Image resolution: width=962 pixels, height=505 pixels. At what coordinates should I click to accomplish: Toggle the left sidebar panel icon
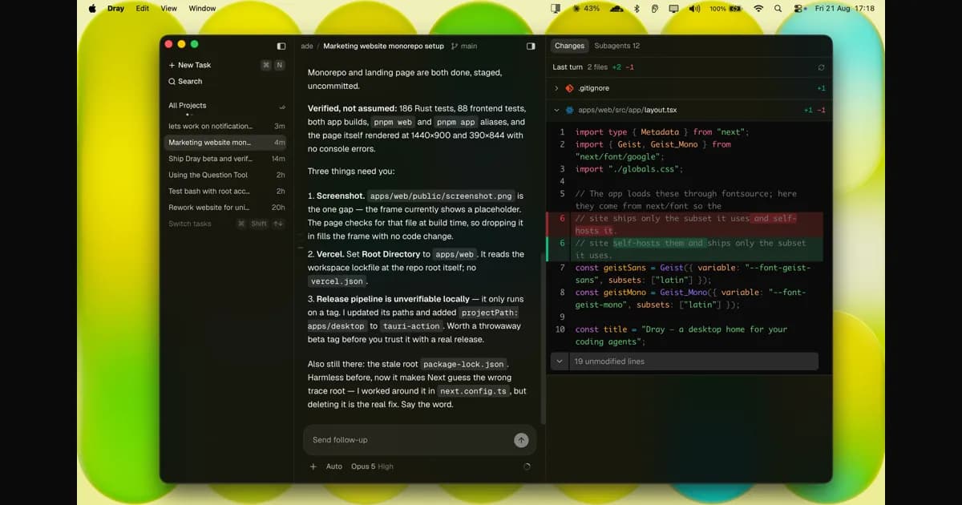[281, 46]
